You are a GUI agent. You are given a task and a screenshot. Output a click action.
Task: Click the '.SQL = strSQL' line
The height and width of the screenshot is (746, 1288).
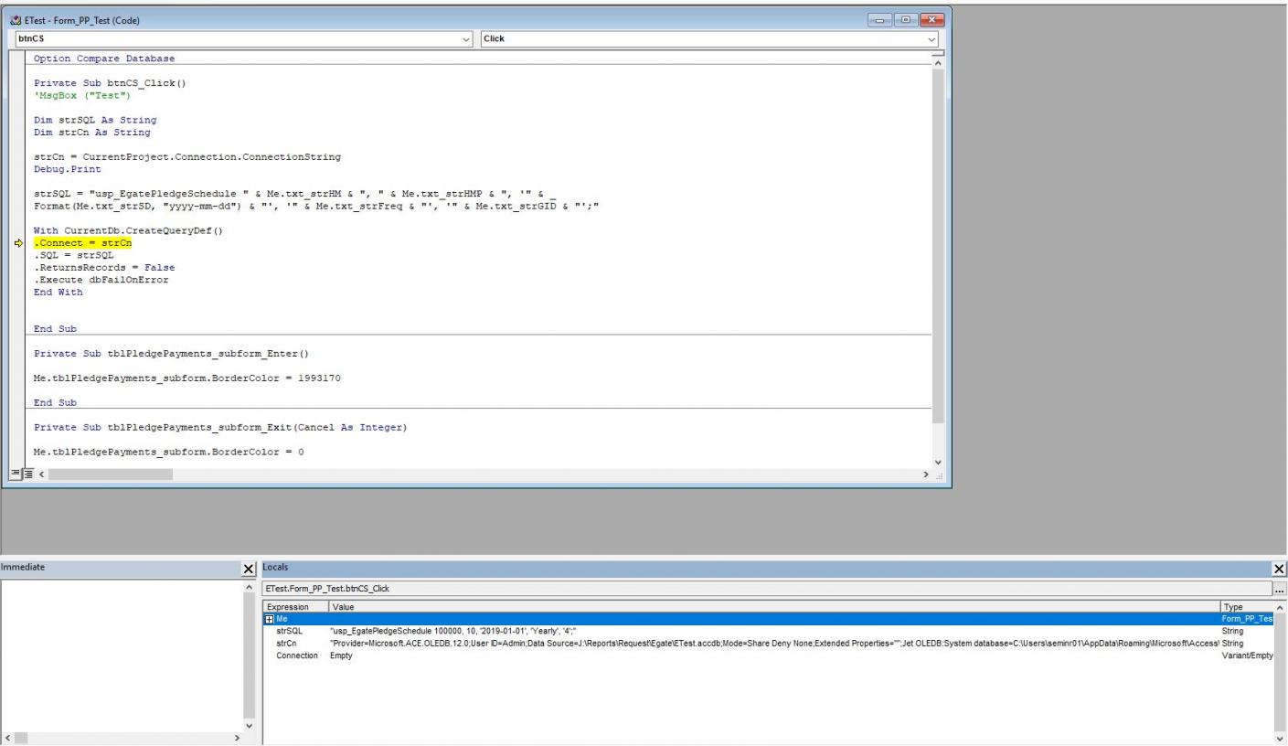point(74,255)
